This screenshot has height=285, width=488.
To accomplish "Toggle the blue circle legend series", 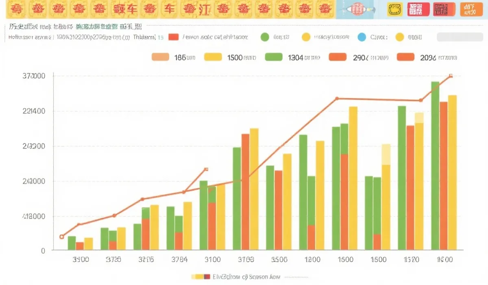I will pos(362,37).
